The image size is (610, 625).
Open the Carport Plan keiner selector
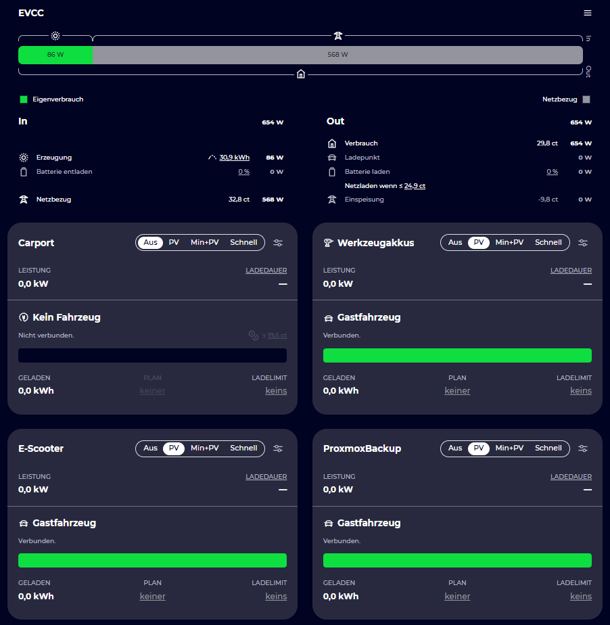click(153, 391)
